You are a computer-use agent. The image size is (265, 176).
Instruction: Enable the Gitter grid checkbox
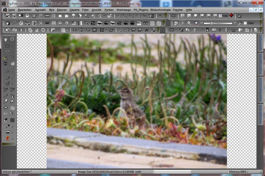click(x=245, y=23)
